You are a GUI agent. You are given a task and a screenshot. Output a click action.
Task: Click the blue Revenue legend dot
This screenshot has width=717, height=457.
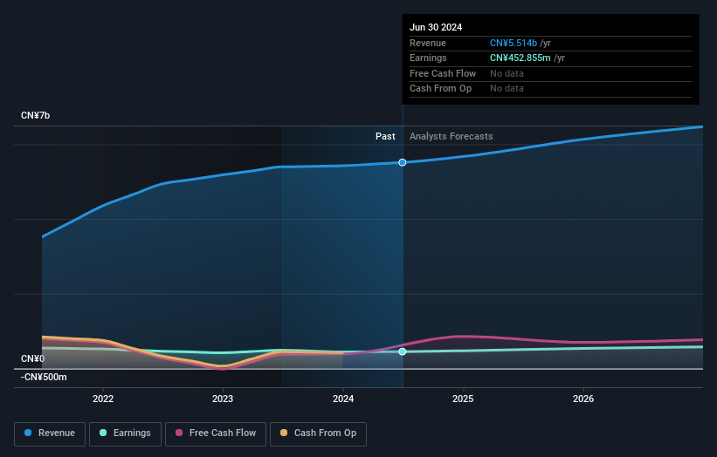28,433
